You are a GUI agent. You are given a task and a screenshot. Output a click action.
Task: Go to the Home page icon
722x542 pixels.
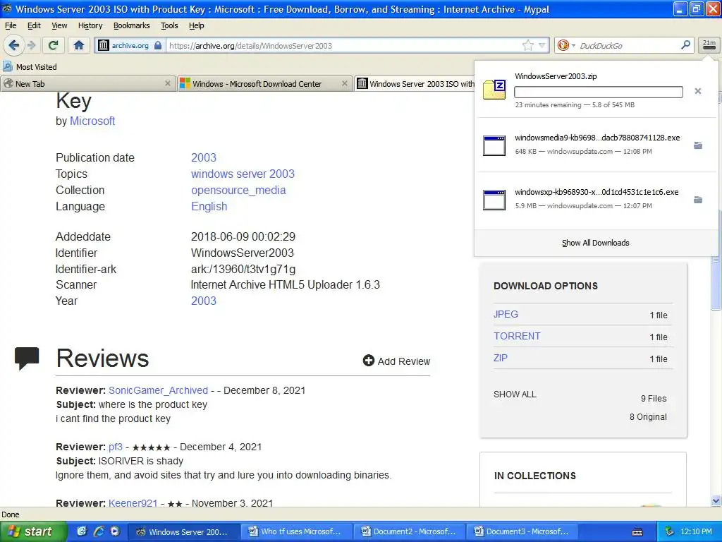[x=79, y=45]
